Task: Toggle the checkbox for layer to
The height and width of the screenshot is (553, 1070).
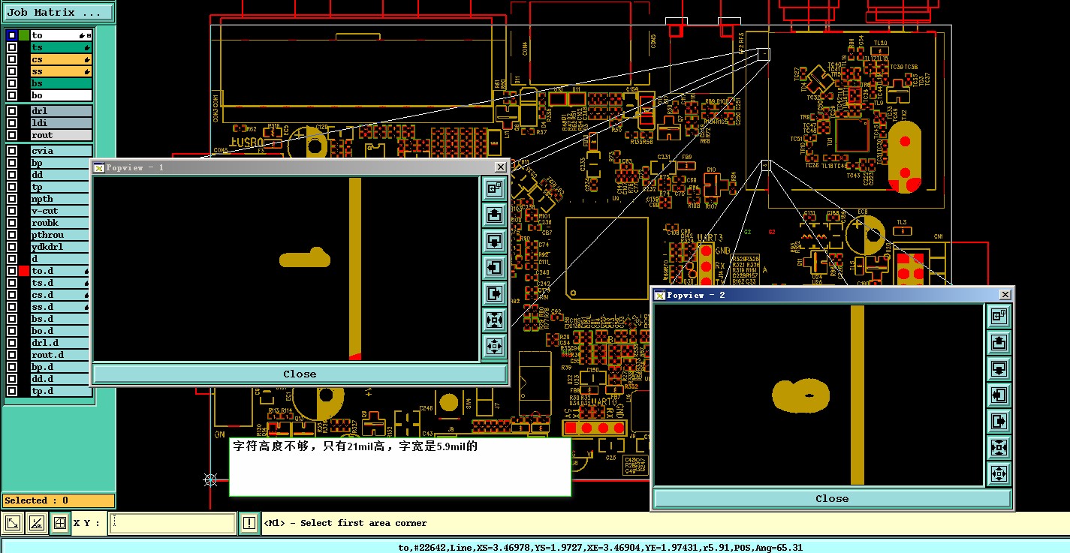Action: [12, 35]
